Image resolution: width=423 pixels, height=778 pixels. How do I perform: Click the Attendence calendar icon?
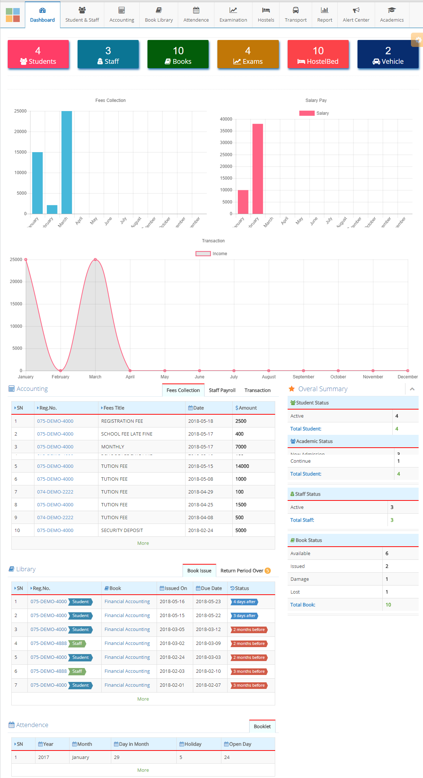(x=196, y=10)
